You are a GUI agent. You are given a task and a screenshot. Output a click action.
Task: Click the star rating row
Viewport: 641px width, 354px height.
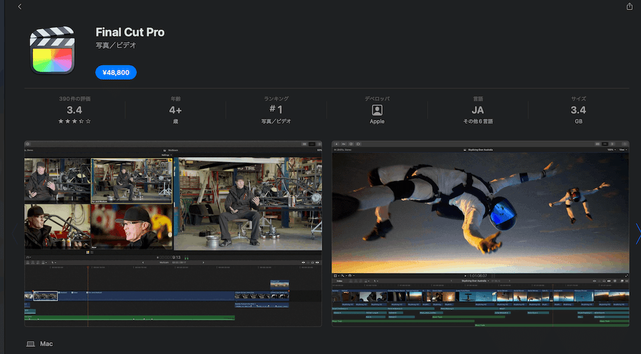(x=74, y=121)
